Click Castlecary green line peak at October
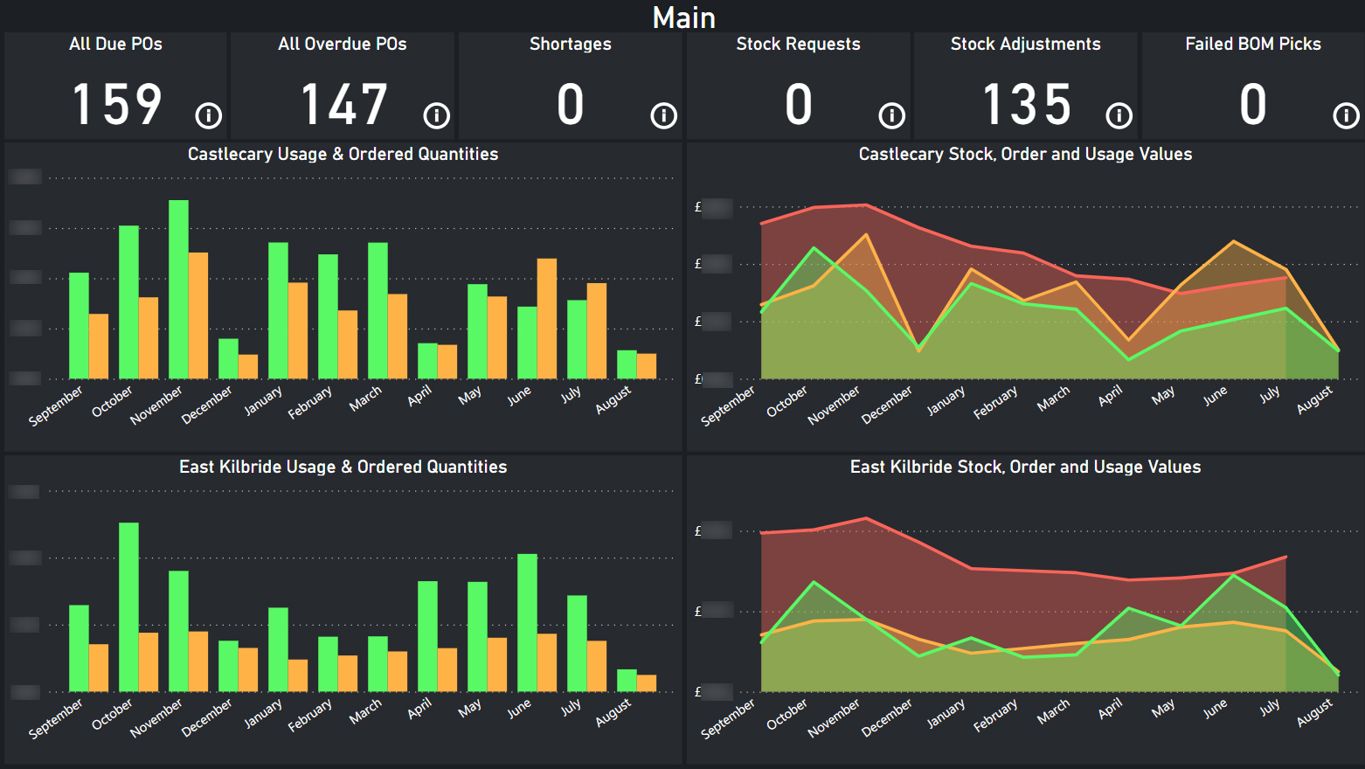The image size is (1365, 769). 814,247
